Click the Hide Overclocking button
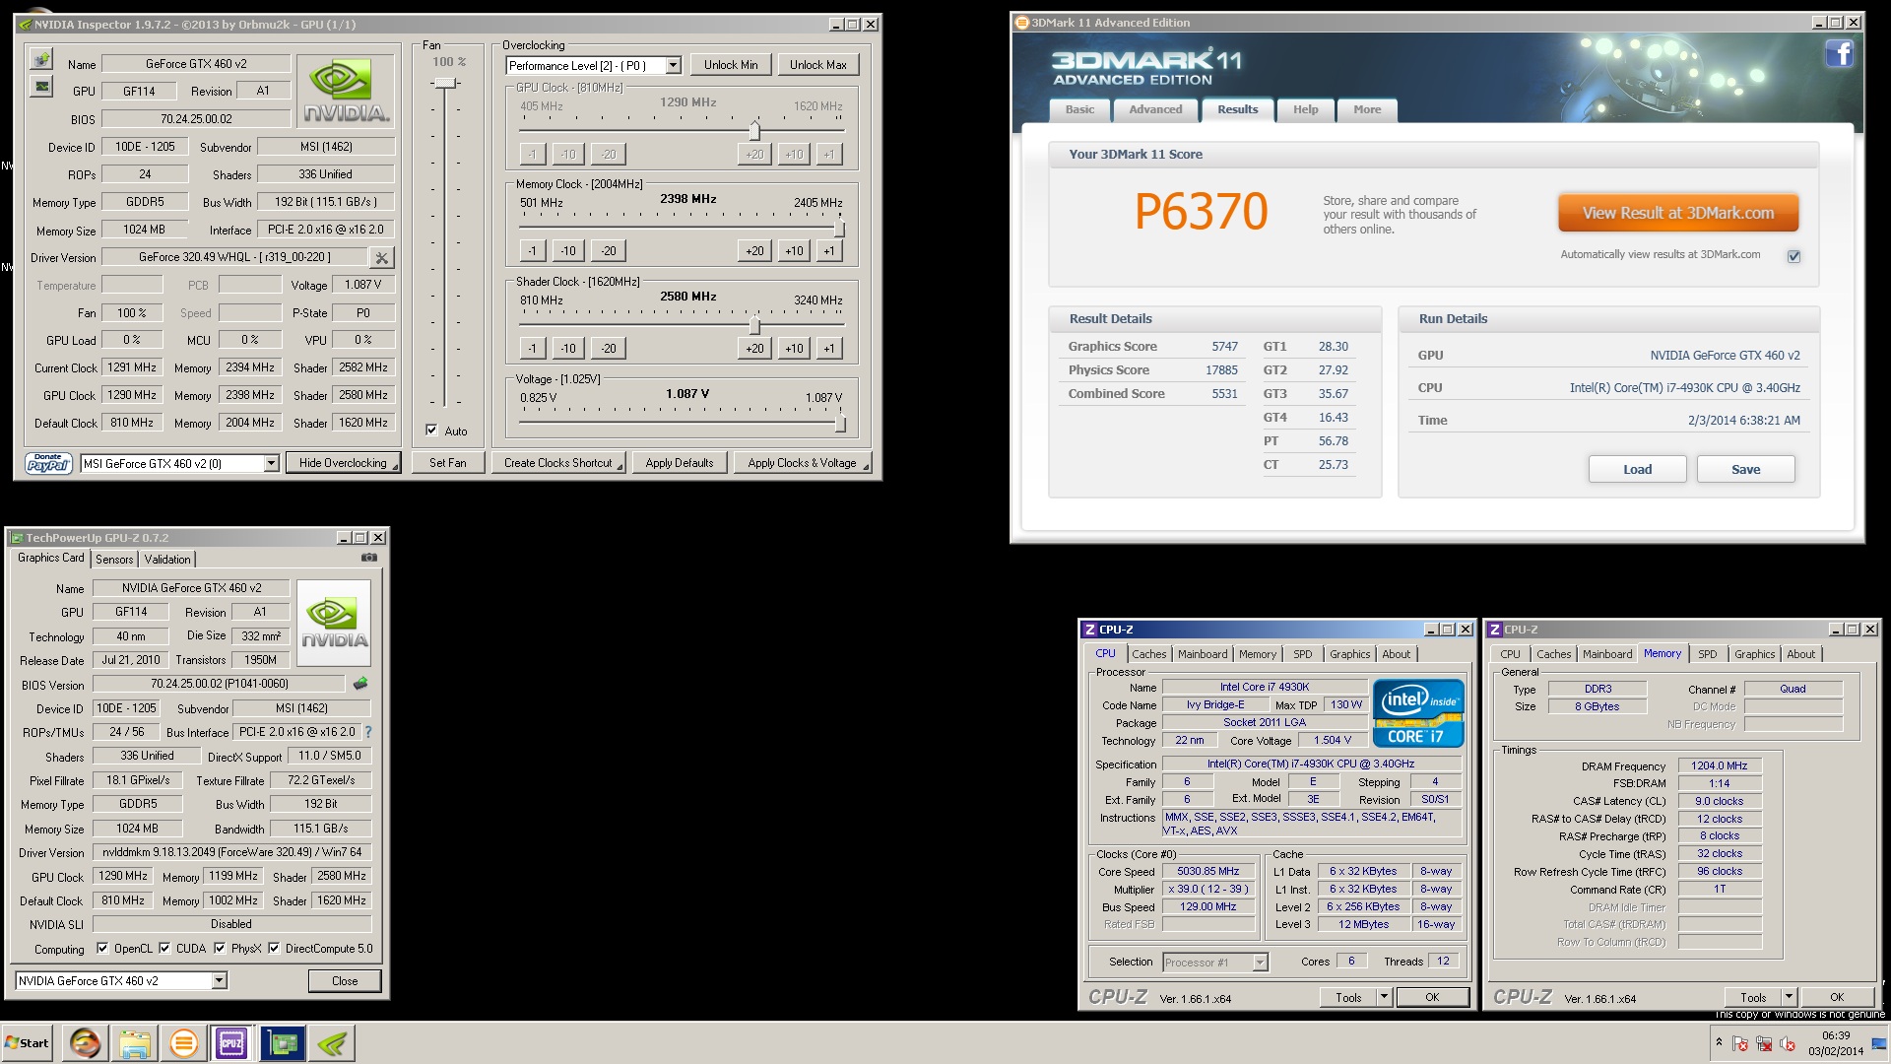This screenshot has height=1064, width=1891. (x=343, y=463)
